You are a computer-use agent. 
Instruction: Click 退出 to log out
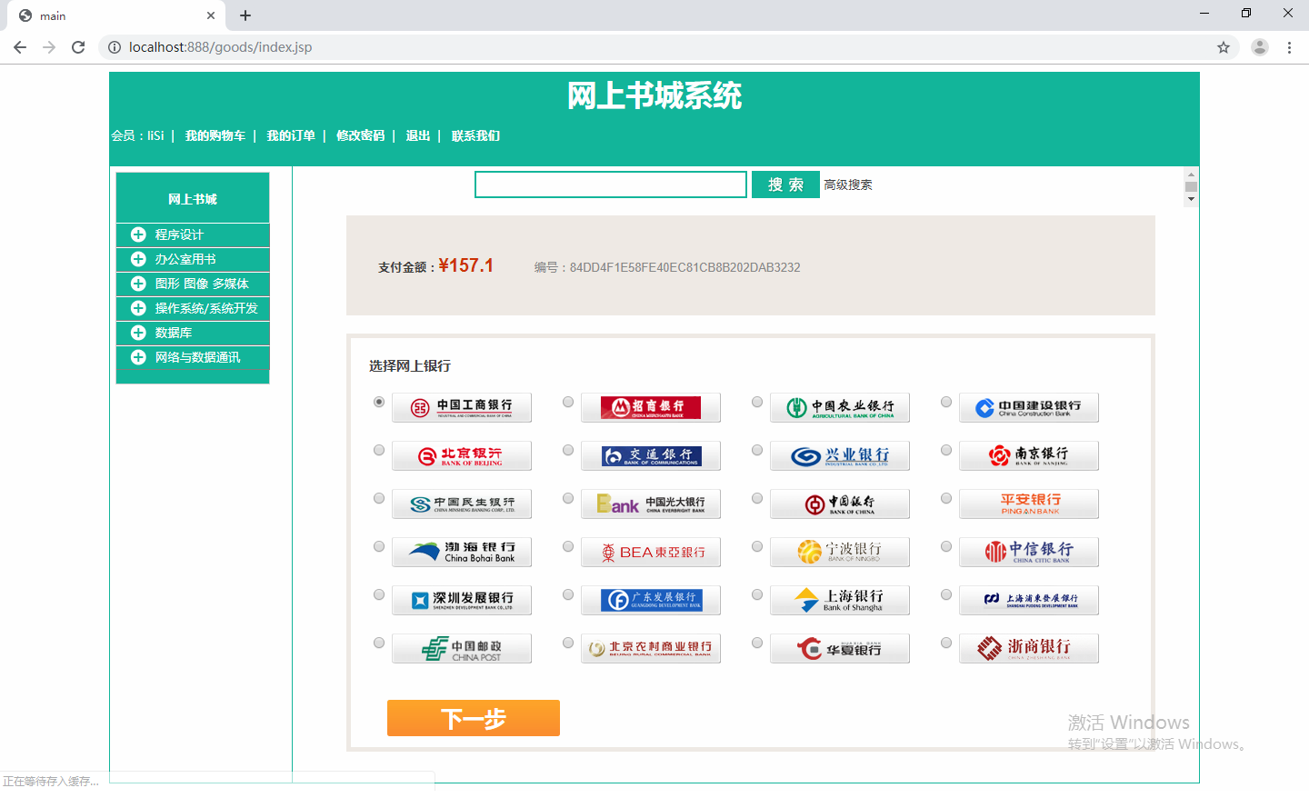coord(418,135)
